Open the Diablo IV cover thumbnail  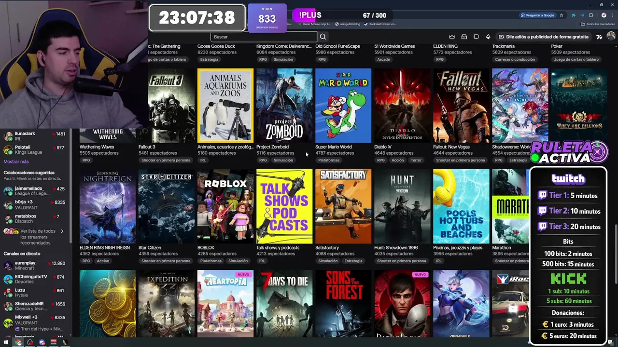(x=402, y=106)
